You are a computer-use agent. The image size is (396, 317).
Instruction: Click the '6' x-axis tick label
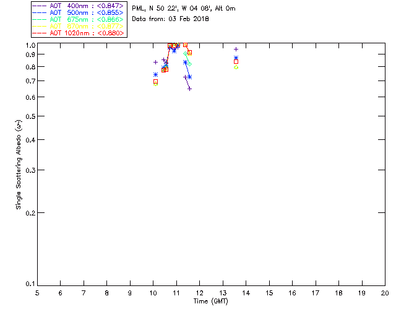click(61, 293)
